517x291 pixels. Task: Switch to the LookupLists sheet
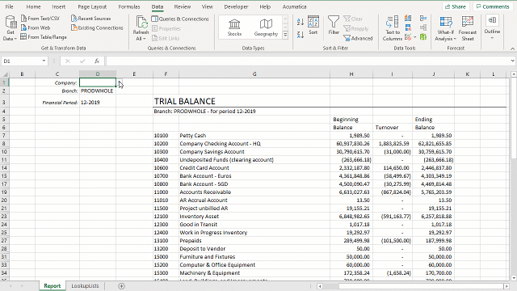tap(85, 285)
